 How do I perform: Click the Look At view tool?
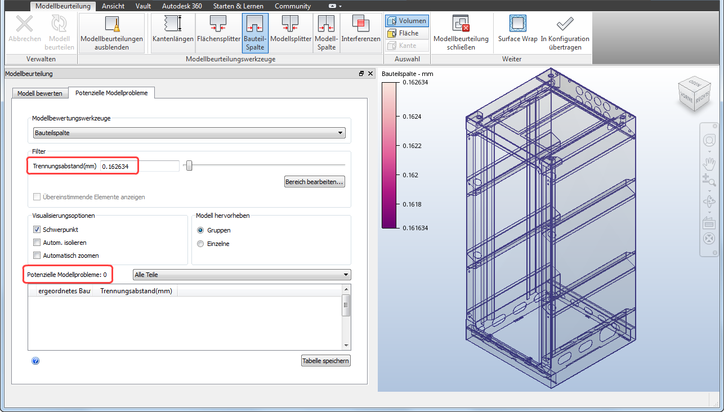[709, 222]
